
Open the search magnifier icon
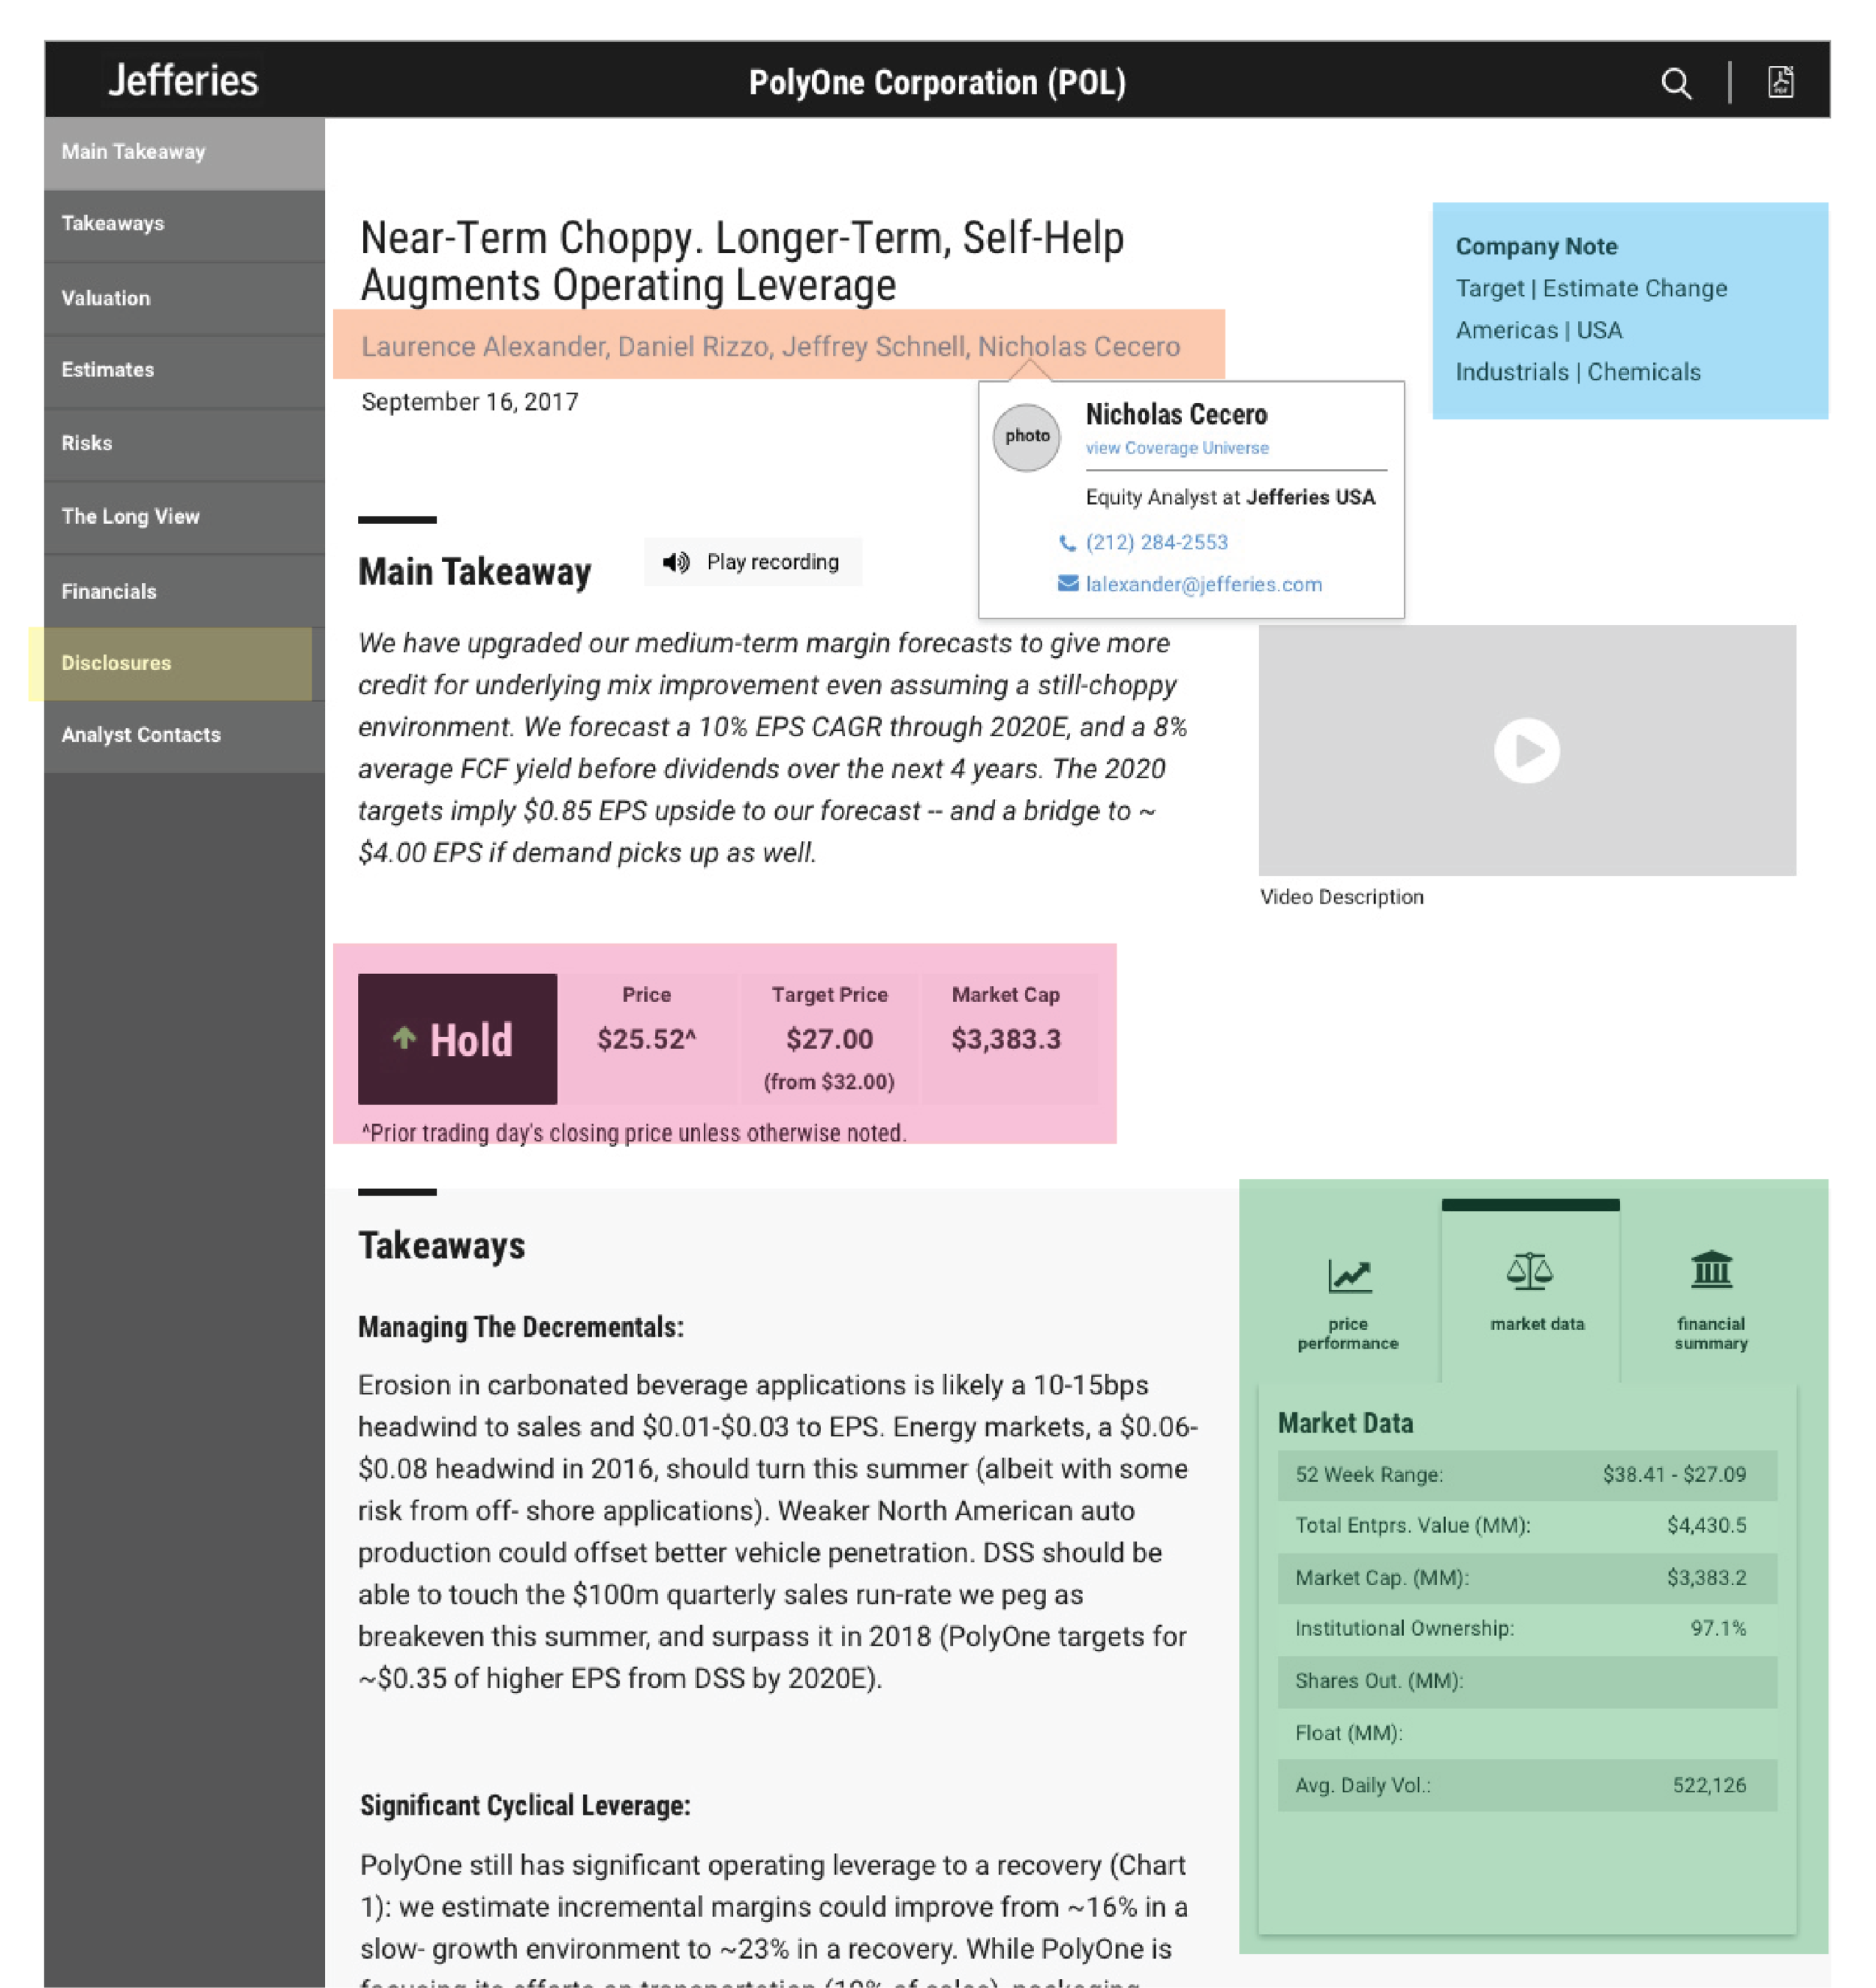(x=1676, y=83)
